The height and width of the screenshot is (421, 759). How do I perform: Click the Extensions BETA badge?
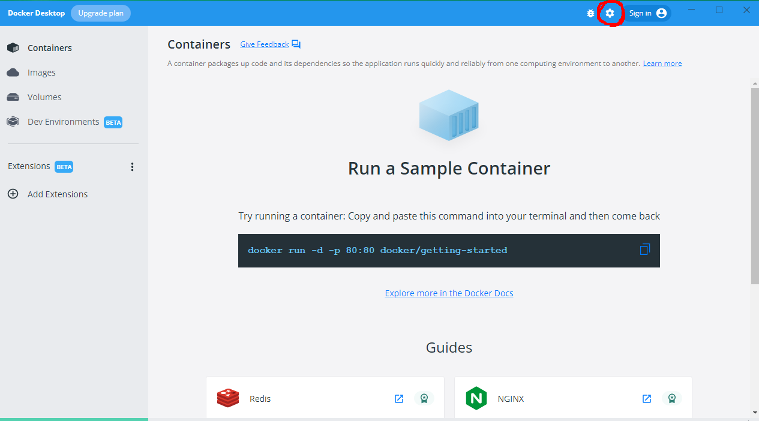point(64,167)
